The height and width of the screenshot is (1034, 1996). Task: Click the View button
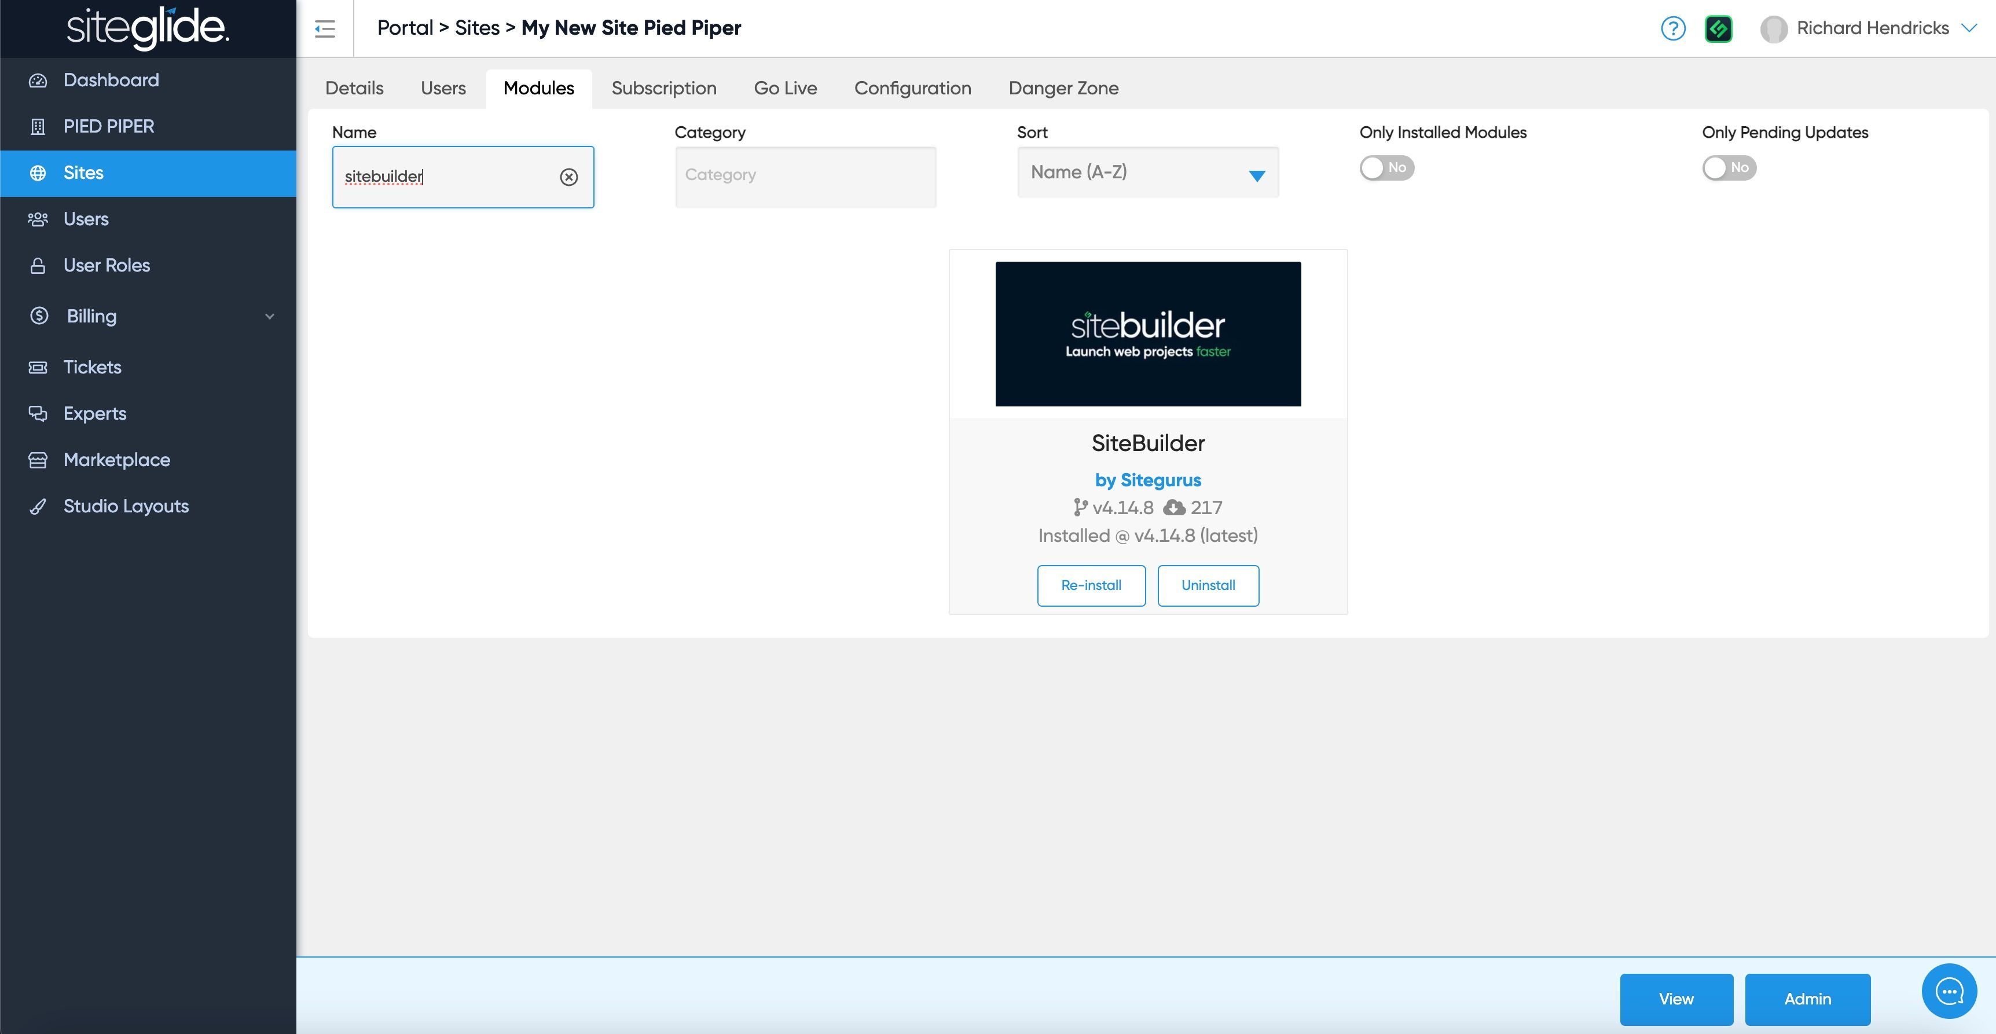click(x=1676, y=999)
